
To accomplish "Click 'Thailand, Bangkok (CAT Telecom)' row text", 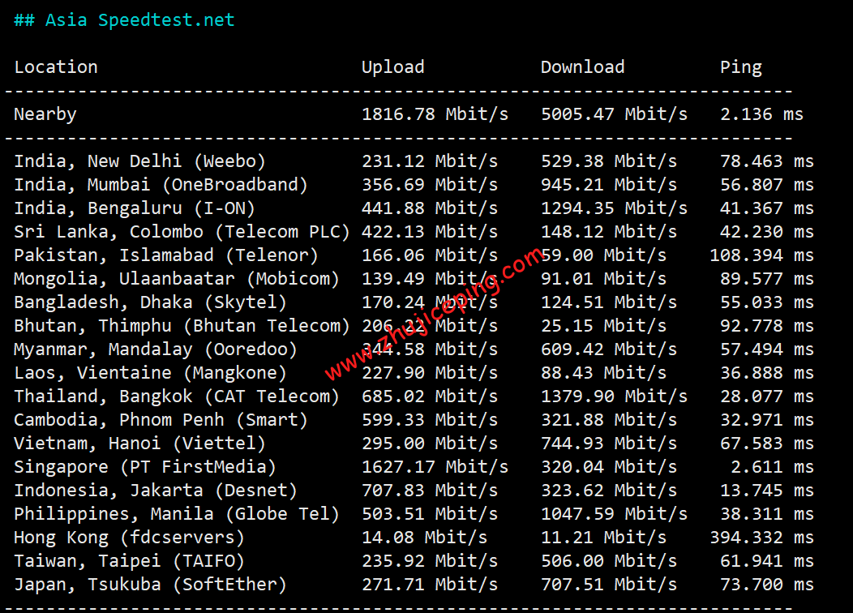I will (x=177, y=397).
